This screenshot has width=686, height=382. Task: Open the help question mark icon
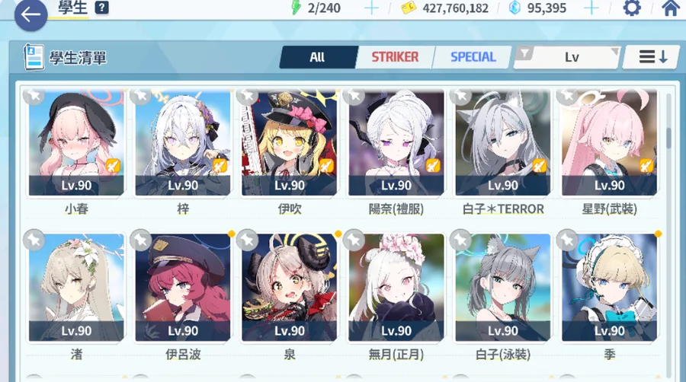click(x=102, y=8)
